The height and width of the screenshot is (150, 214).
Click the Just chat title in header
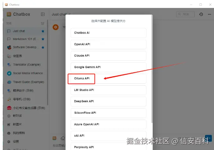pyautogui.click(x=59, y=14)
